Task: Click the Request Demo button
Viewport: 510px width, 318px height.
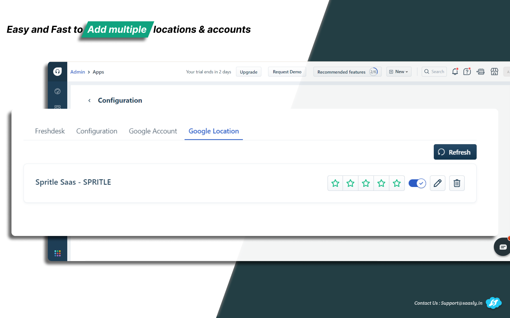Action: pos(287,72)
